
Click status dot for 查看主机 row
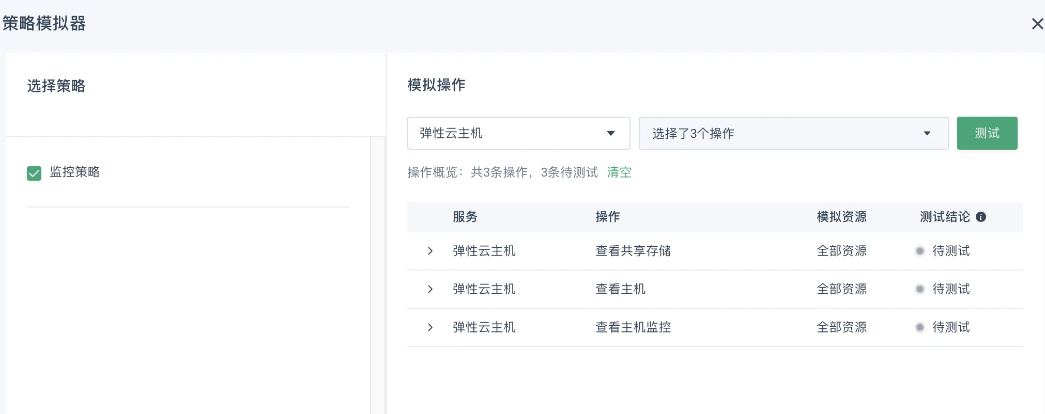tap(919, 290)
